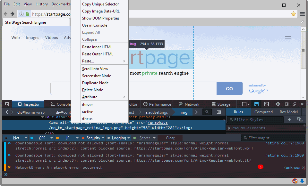Open the Firefox hamburger menu

pyautogui.click(x=302, y=14)
